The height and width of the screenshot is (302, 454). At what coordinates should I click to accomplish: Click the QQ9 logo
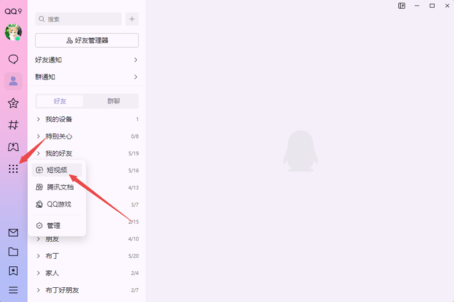(13, 11)
